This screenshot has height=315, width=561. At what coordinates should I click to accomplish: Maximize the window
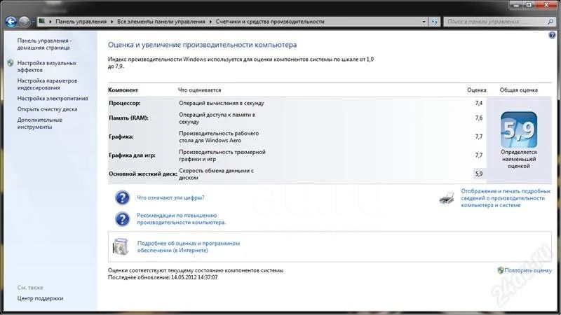pyautogui.click(x=529, y=5)
